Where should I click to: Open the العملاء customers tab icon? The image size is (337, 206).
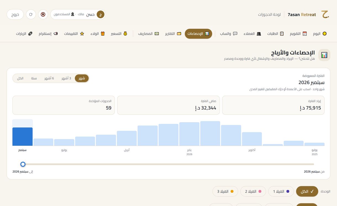pos(259,34)
